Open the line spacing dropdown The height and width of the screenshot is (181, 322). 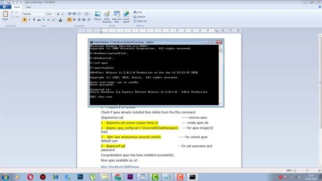tap(88, 14)
